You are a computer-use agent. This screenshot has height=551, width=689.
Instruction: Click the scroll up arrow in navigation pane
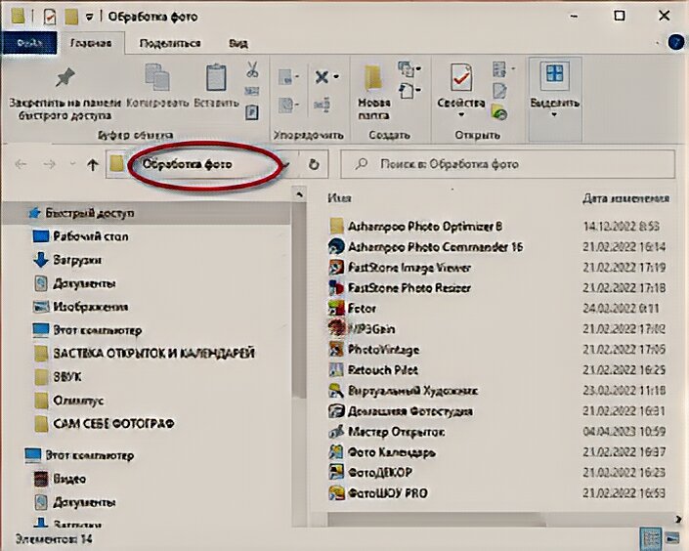[299, 193]
